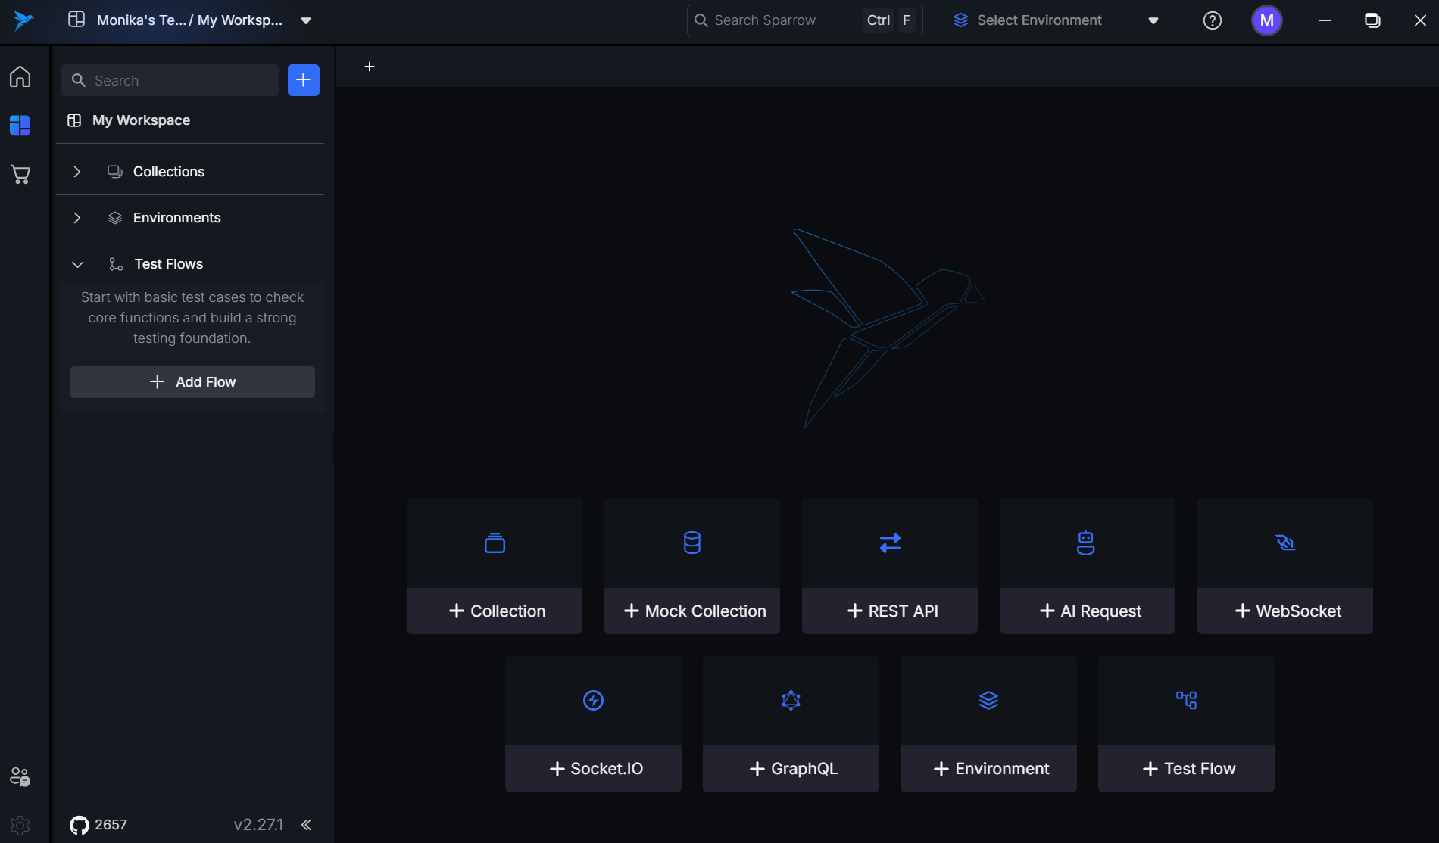Collapse the Test Flows section chevron
The width and height of the screenshot is (1439, 843).
point(77,264)
